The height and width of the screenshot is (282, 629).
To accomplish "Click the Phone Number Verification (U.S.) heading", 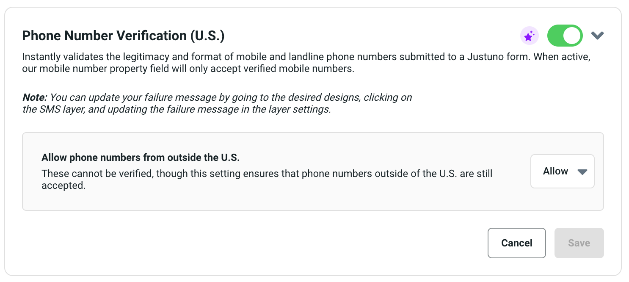I will [x=123, y=36].
